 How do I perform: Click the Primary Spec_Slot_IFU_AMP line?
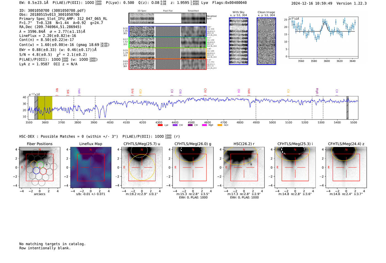pyautogui.click(x=63, y=19)
